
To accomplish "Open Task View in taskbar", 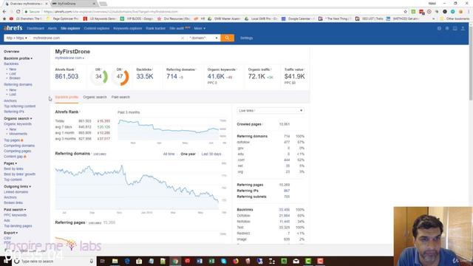I will (102, 261).
